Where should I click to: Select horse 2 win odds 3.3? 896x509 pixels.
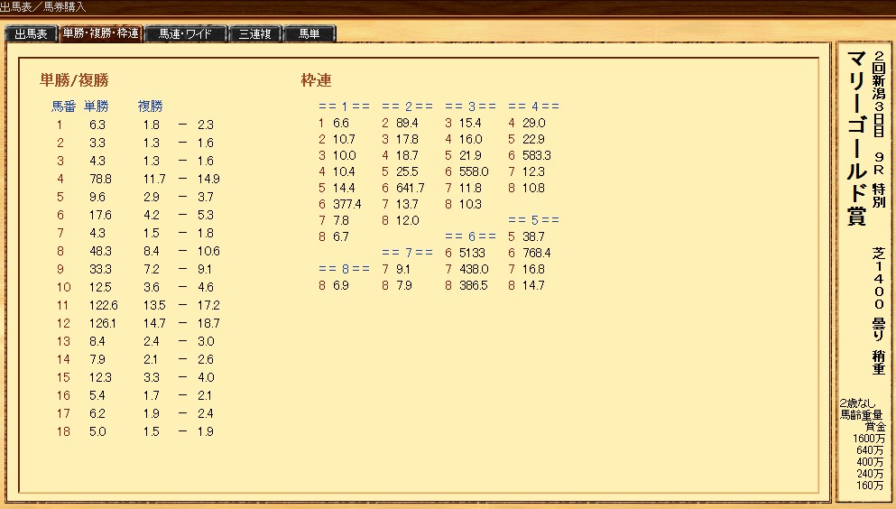point(97,143)
